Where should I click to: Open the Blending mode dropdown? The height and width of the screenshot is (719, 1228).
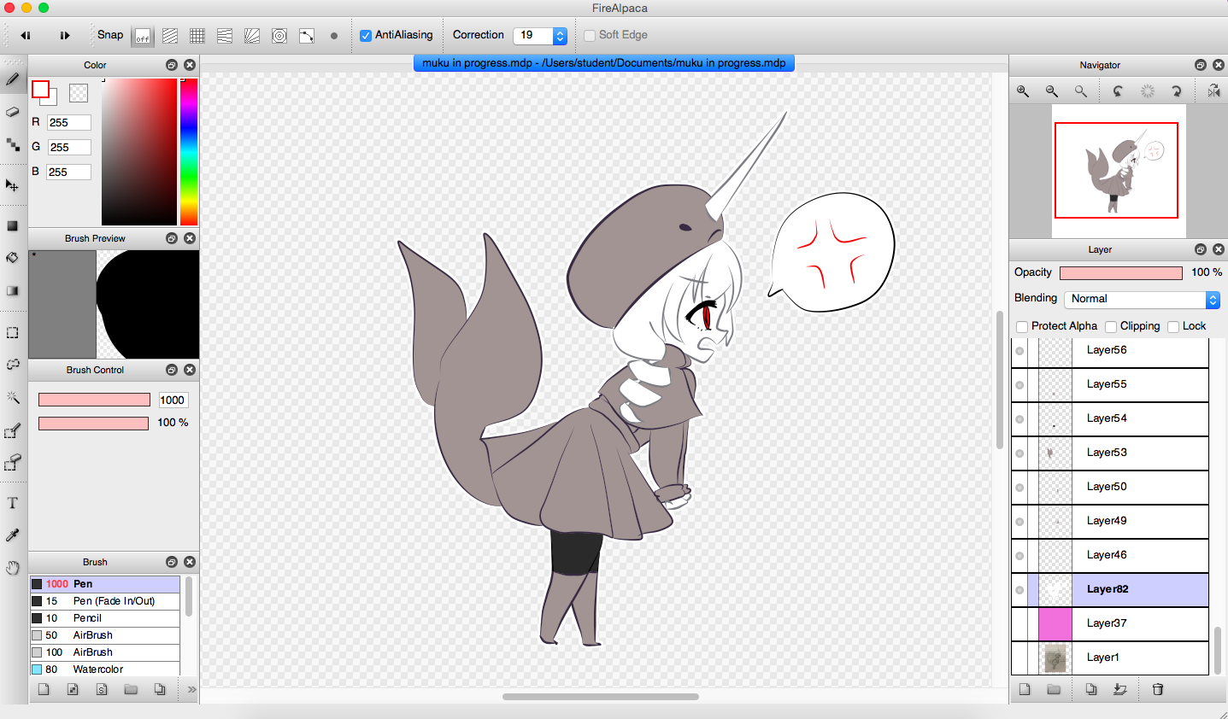[x=1142, y=300]
